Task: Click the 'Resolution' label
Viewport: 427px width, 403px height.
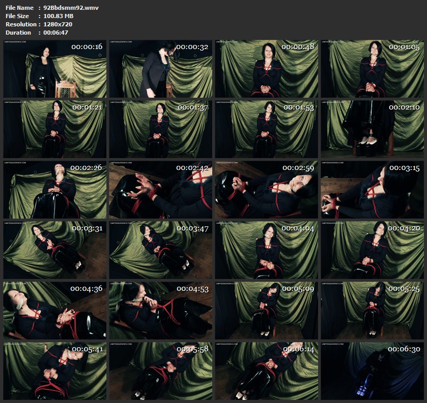Action: click(x=21, y=24)
